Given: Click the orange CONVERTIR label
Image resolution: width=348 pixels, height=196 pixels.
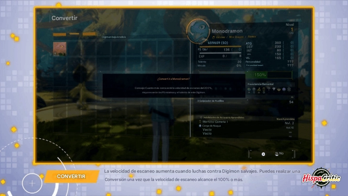Looking at the screenshot, I should [71, 176].
